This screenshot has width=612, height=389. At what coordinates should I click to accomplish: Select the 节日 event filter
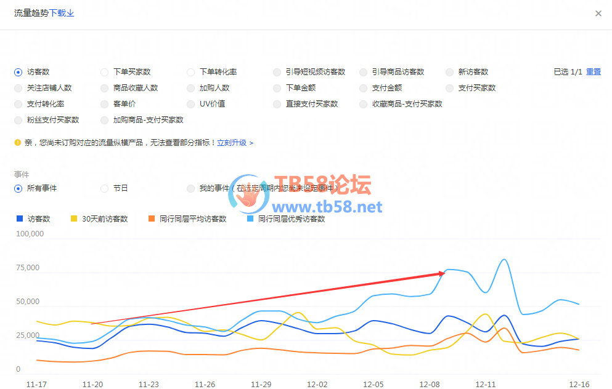[x=105, y=188]
